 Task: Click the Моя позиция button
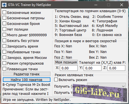click(x=66, y=62)
